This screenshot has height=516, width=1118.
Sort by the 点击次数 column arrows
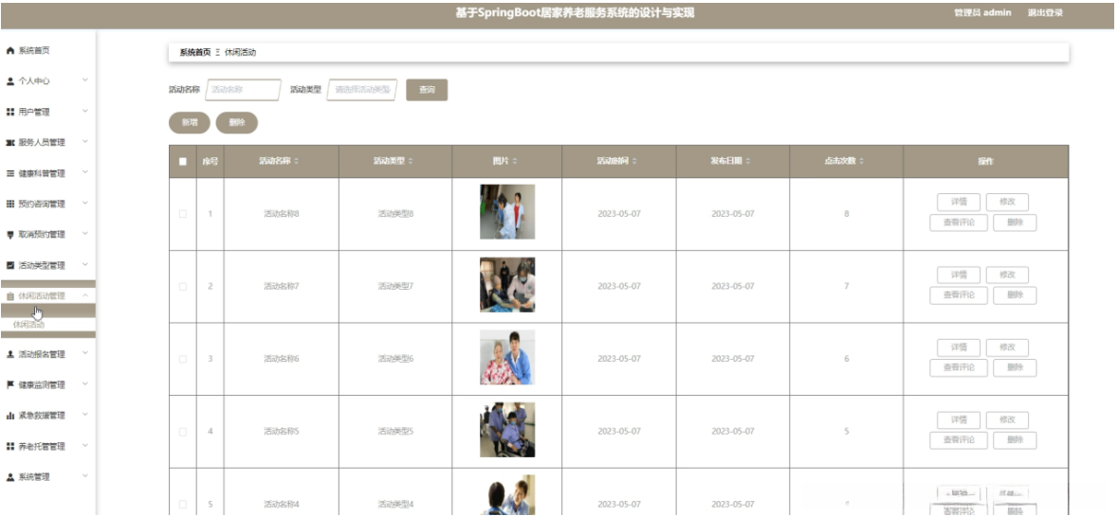coord(861,162)
